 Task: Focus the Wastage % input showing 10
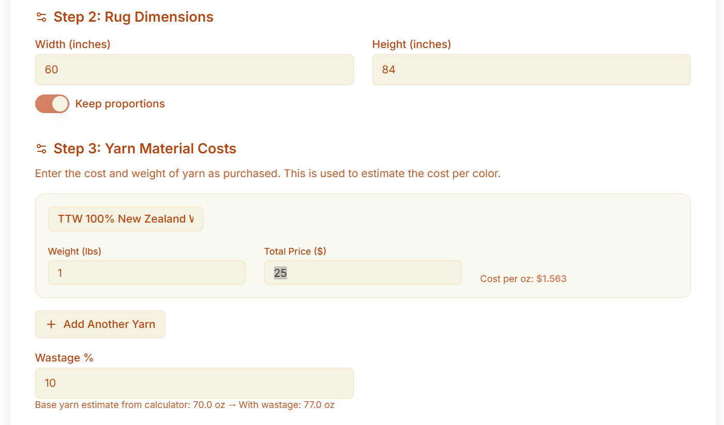click(194, 383)
